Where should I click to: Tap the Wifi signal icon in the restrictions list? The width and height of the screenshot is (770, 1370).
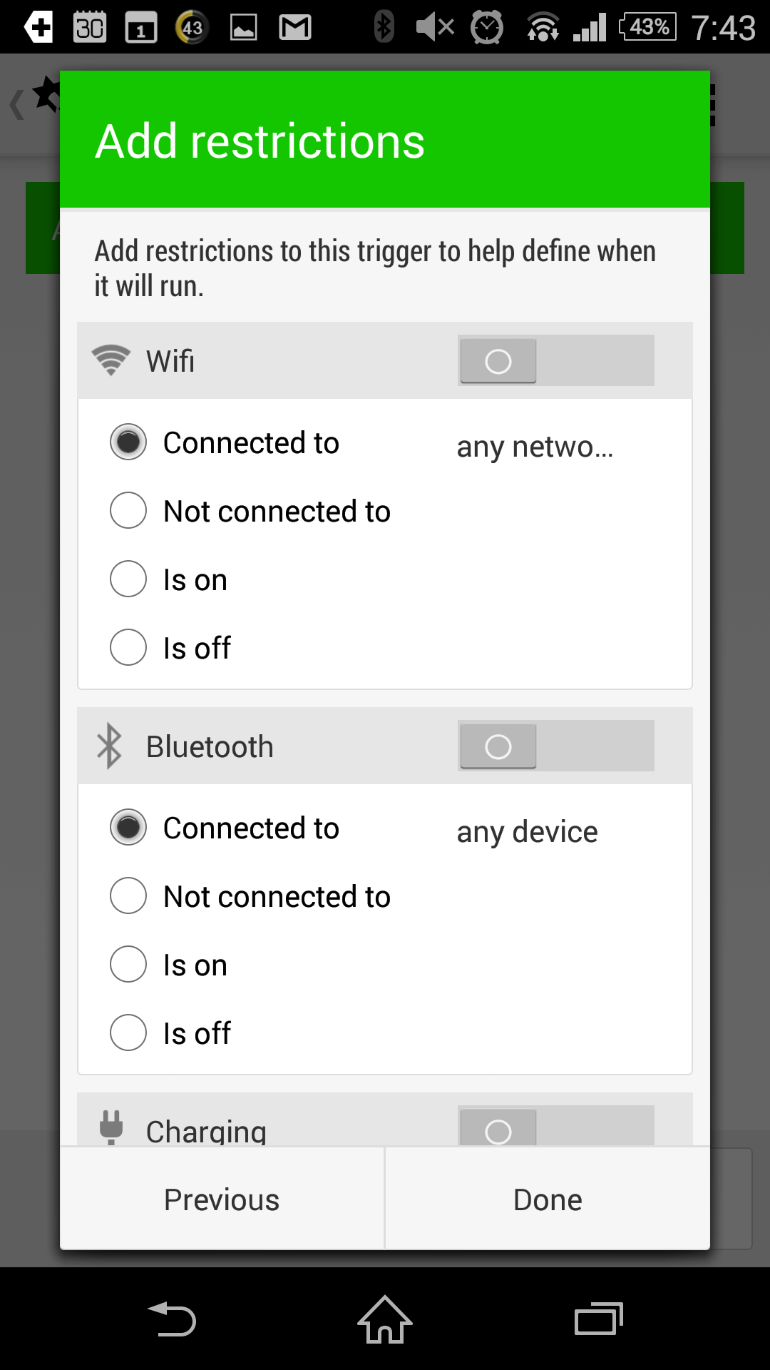111,360
